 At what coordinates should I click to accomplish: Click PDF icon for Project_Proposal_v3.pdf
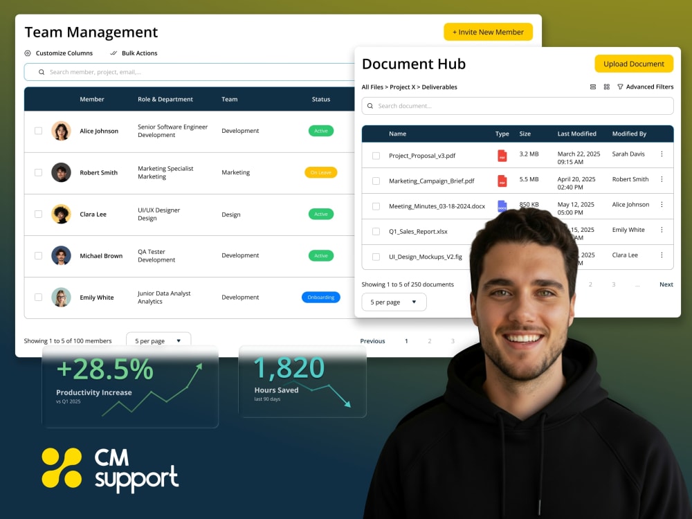502,156
